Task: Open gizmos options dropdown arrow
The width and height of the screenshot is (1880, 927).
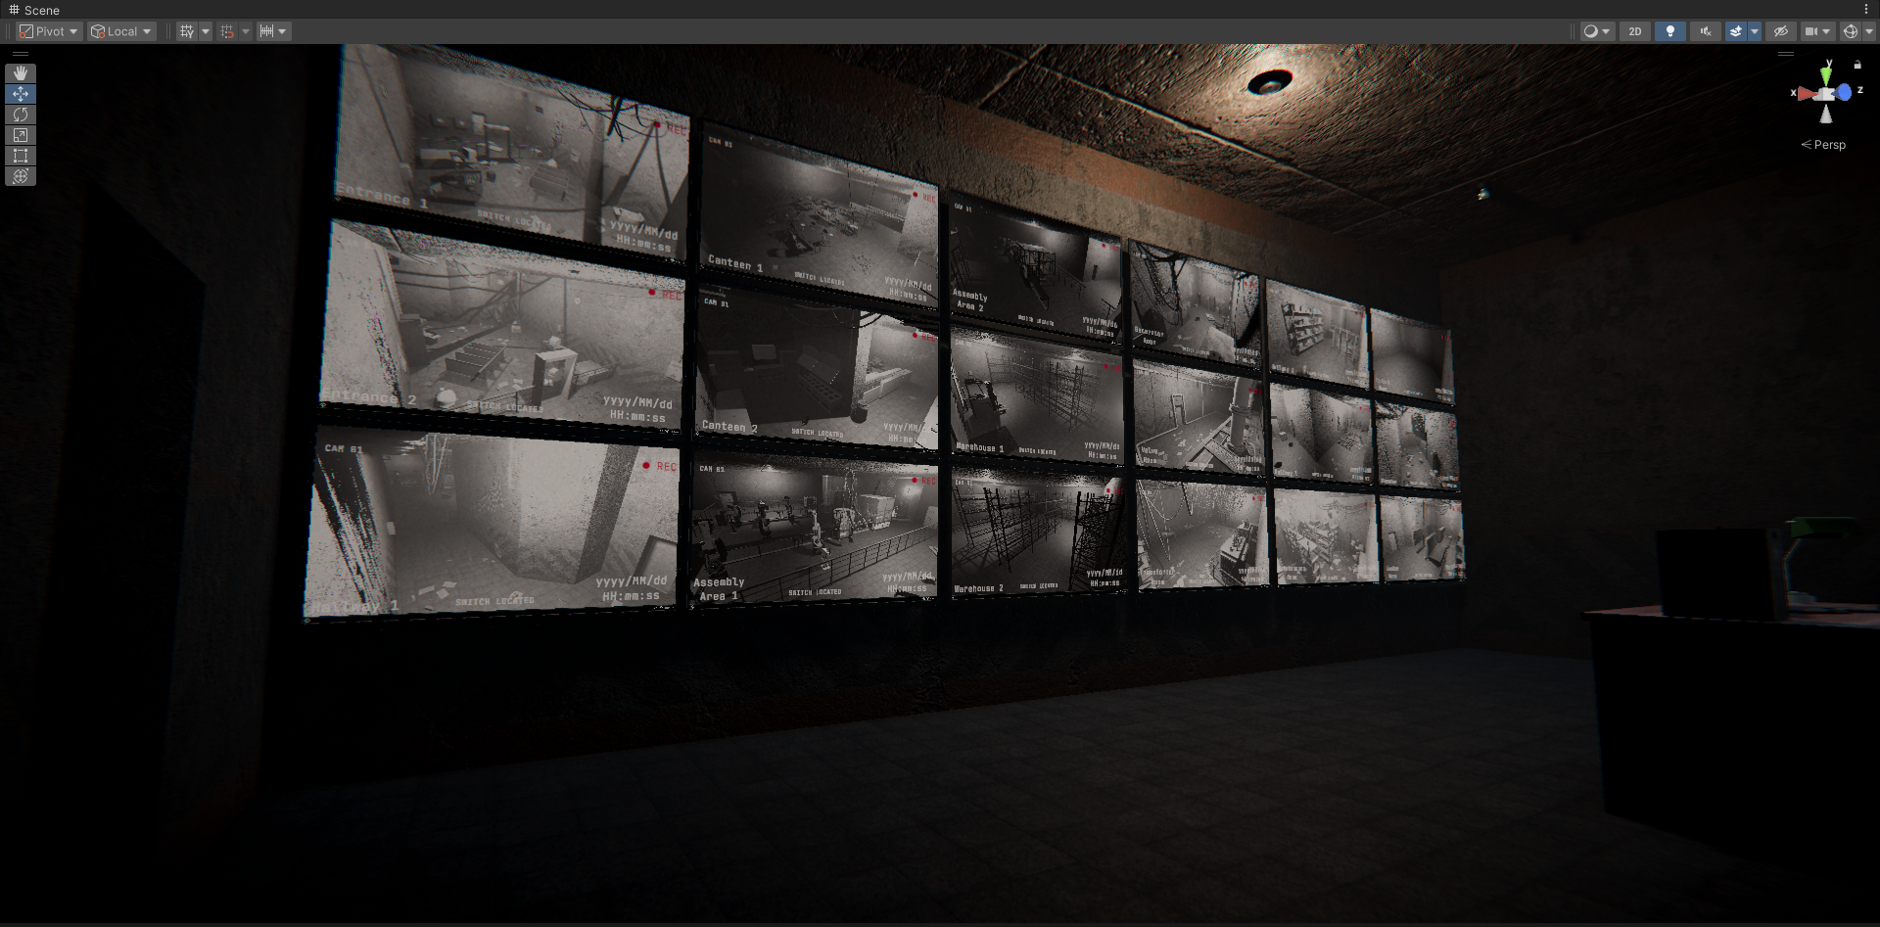Action: [x=1868, y=31]
